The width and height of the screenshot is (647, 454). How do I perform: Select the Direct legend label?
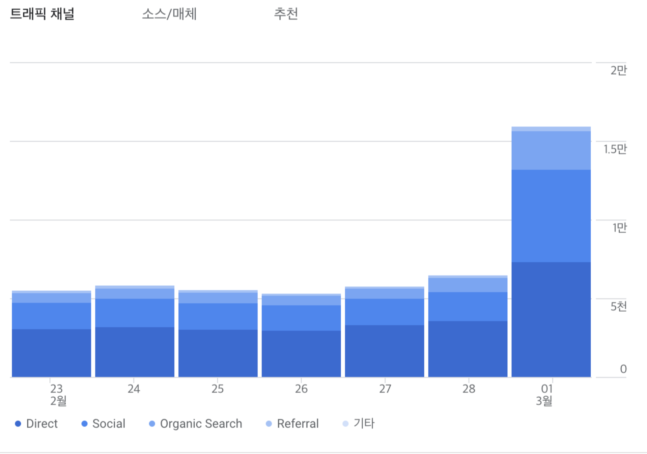42,424
